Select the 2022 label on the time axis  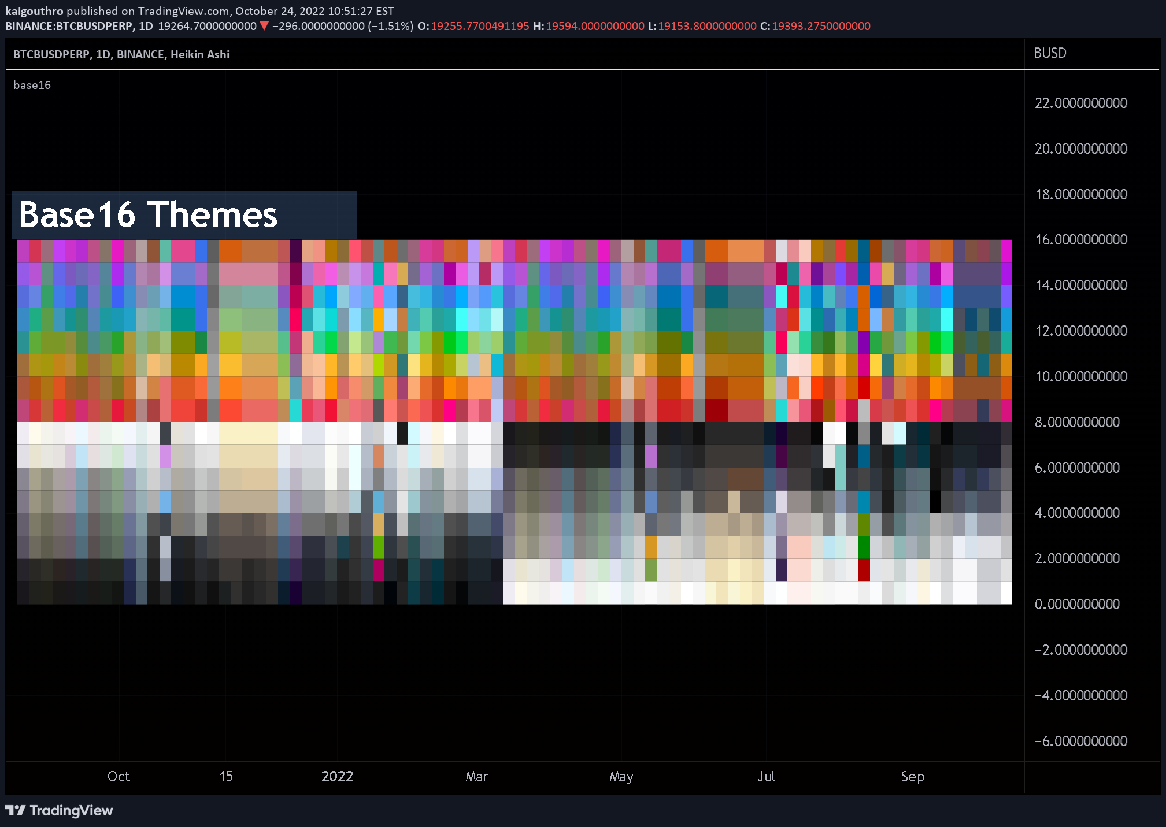point(338,777)
